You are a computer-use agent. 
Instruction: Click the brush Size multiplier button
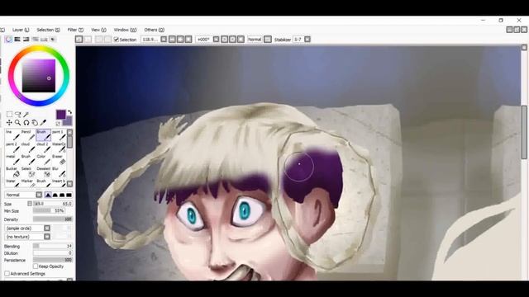30,204
